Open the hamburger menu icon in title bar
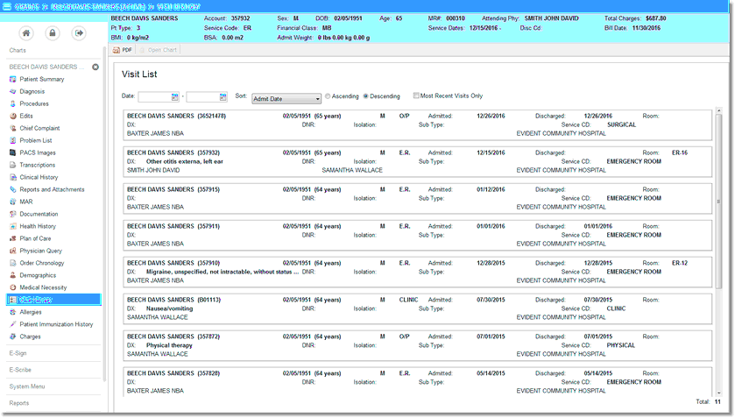 [x=6, y=6]
